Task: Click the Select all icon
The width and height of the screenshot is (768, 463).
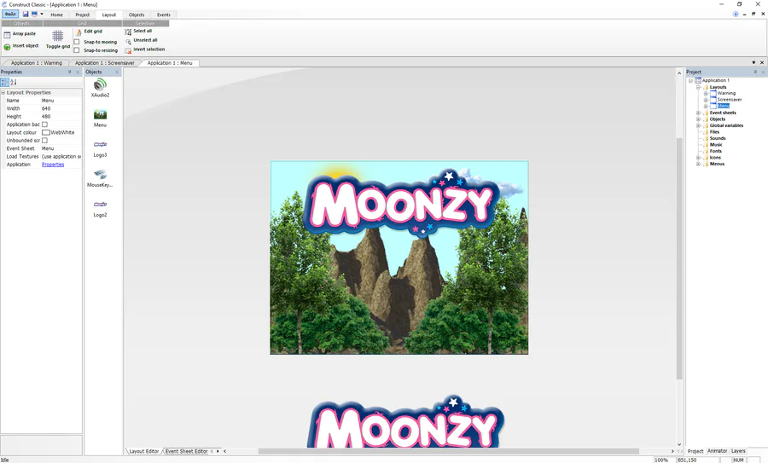Action: tap(128, 32)
